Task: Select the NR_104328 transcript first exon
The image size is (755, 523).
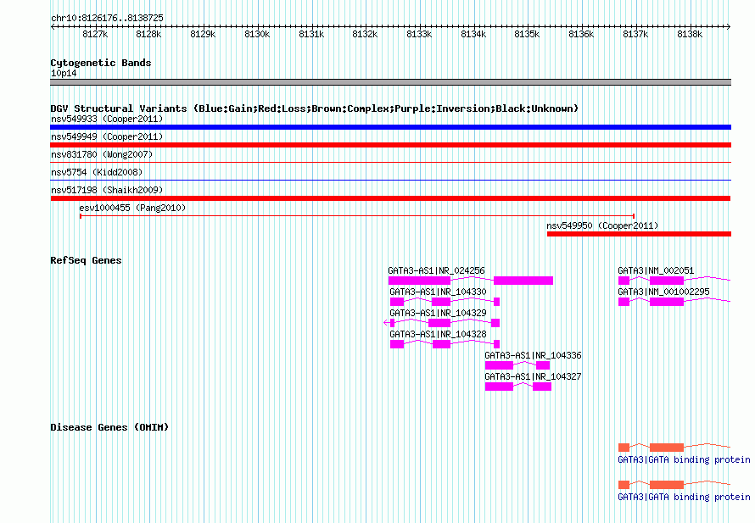Action: click(x=397, y=344)
